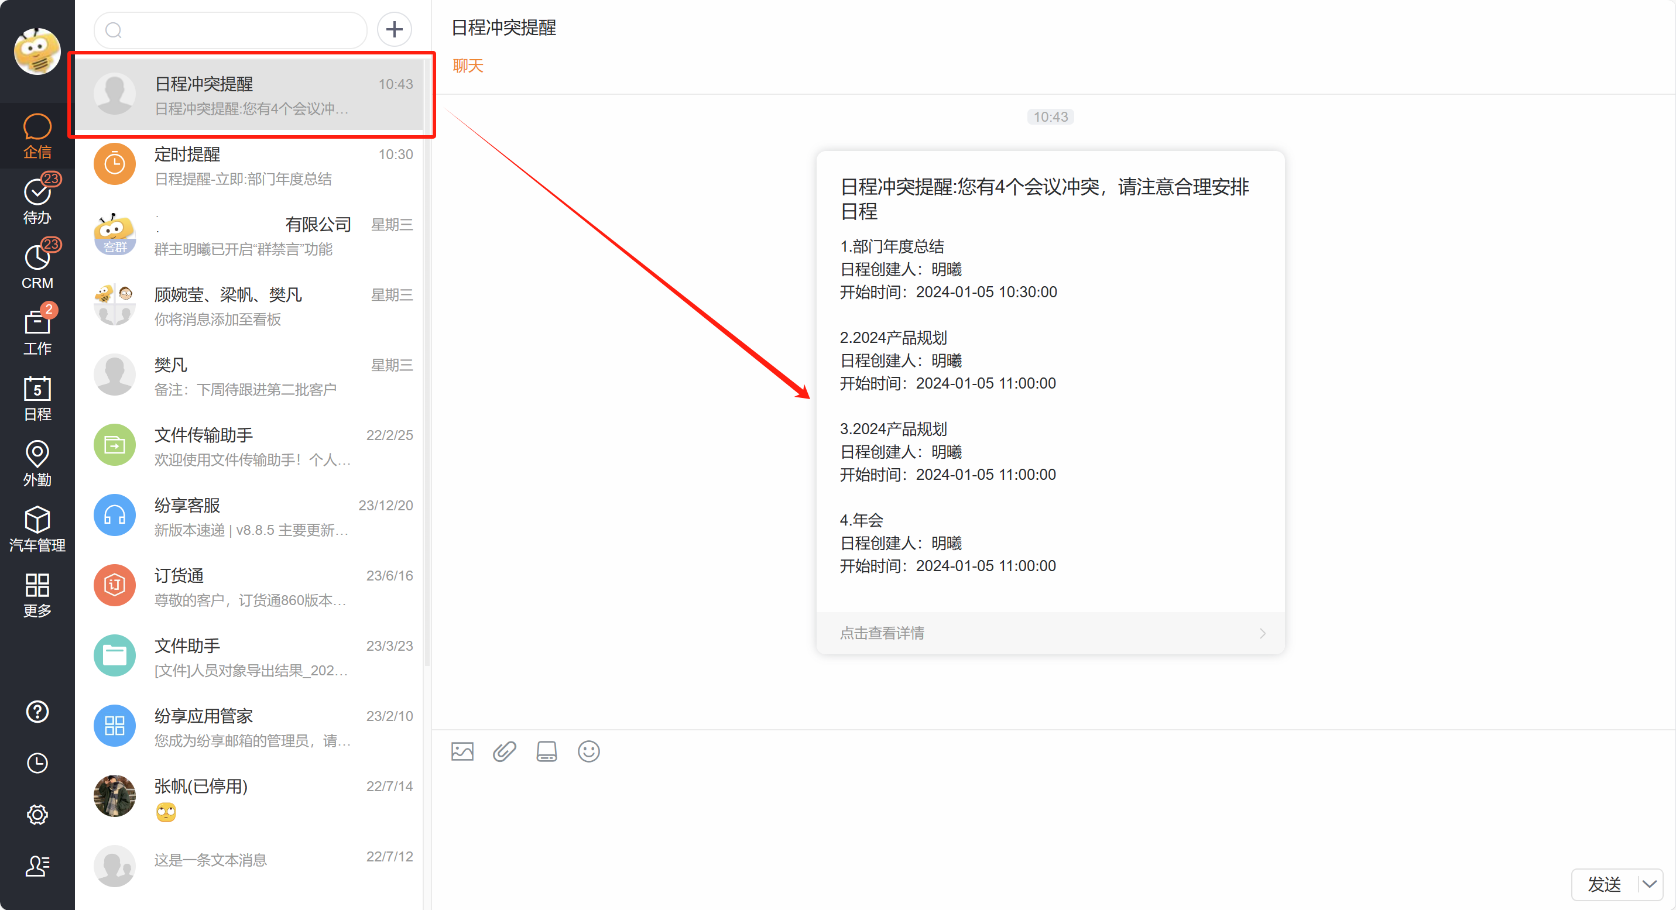This screenshot has height=910, width=1676.
Task: Open the 外勤 field-work section
Action: [x=37, y=464]
